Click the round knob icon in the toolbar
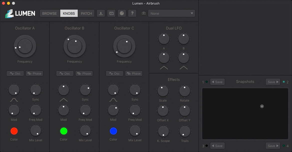 (x=122, y=13)
